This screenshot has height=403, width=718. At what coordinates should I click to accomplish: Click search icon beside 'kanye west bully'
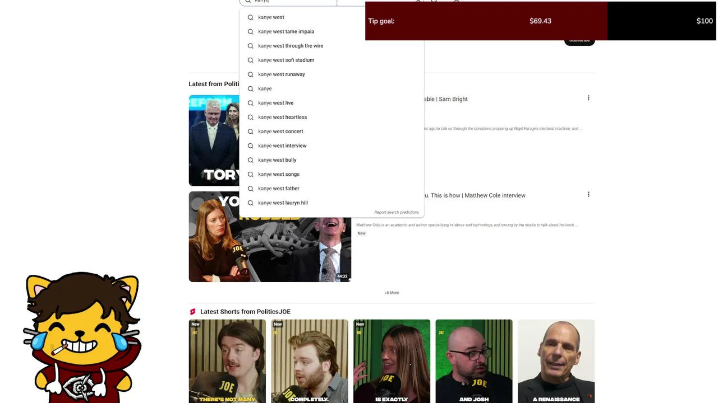251,160
